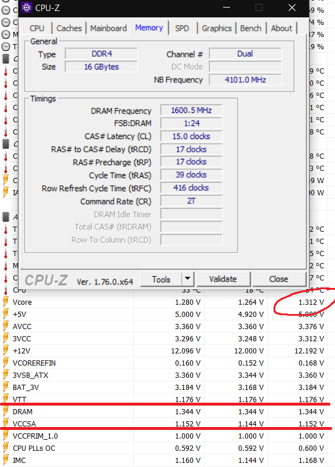The image size is (335, 467).
Task: Click the FSB:DRAM value 1:24
Action: 191,123
